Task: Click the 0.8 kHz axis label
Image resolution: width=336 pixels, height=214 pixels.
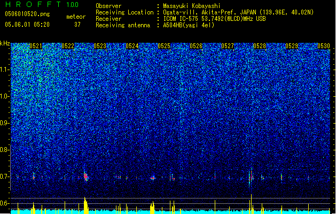Action: (x=4, y=150)
